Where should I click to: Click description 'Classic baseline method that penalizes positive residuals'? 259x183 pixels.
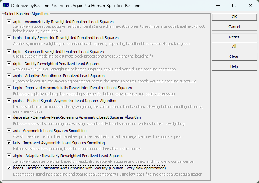point(99,136)
